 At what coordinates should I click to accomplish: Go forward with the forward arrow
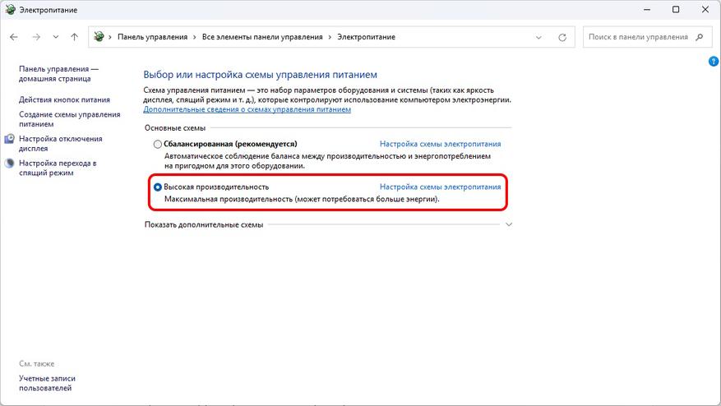point(36,37)
